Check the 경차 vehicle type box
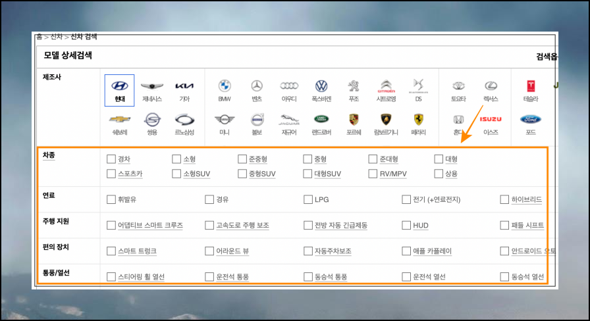Image resolution: width=590 pixels, height=321 pixels. pyautogui.click(x=111, y=159)
